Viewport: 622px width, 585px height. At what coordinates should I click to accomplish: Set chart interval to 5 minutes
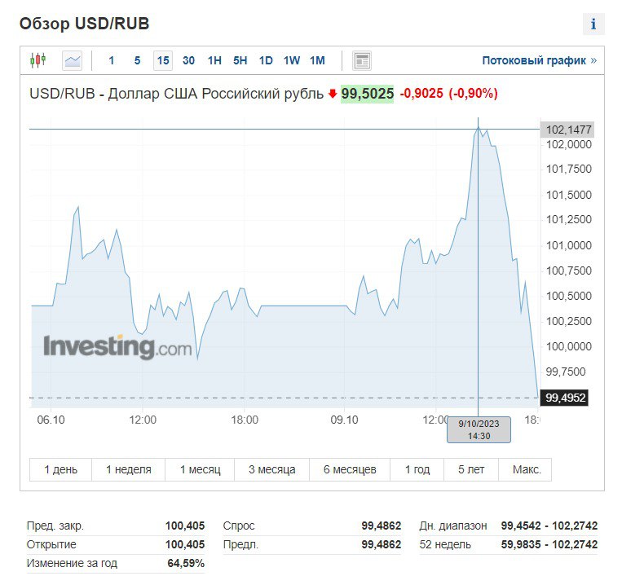click(137, 60)
